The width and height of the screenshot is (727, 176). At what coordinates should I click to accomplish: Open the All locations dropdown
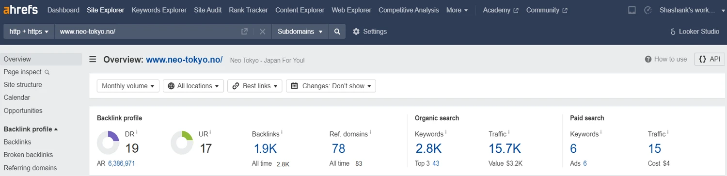tap(193, 86)
